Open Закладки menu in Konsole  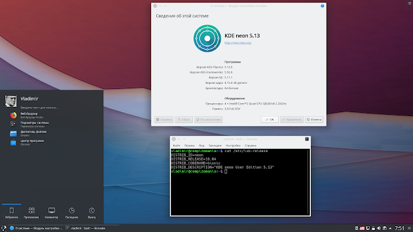tap(215, 146)
